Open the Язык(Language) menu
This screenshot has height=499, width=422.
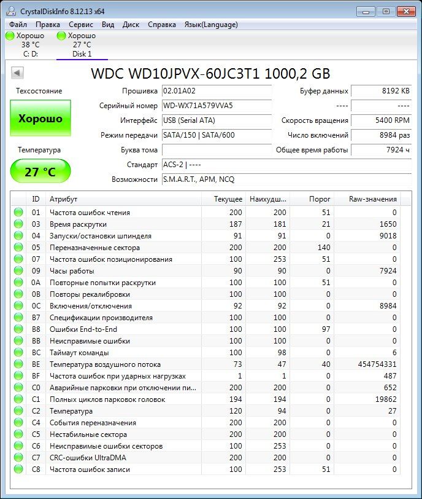pos(211,25)
